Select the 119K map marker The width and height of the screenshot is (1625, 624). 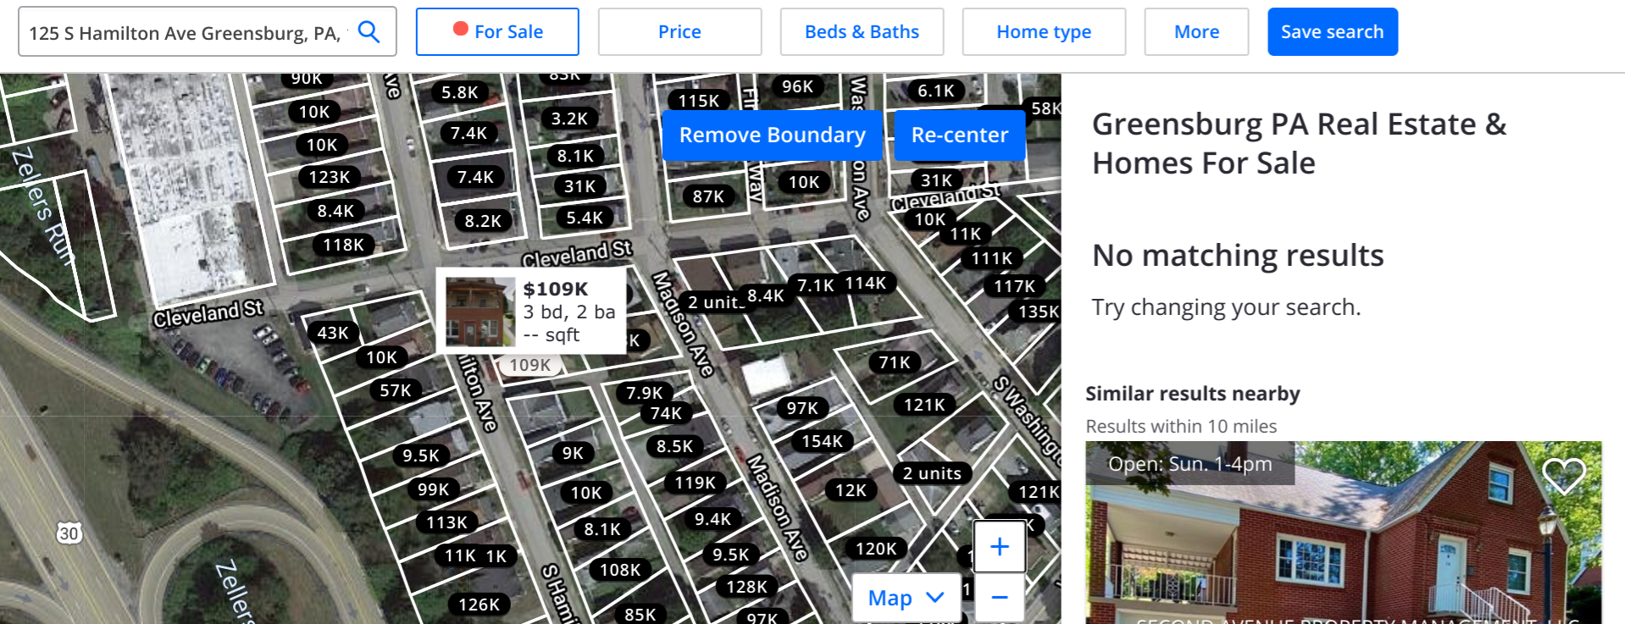point(696,483)
